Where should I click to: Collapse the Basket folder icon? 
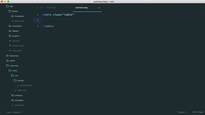[10, 11]
